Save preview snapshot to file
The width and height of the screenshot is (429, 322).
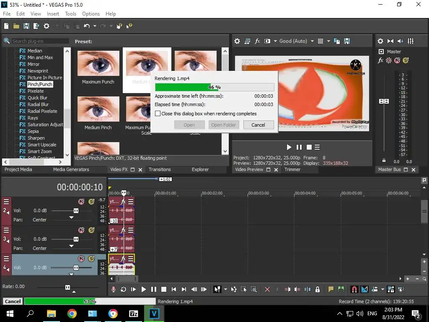coord(347,41)
